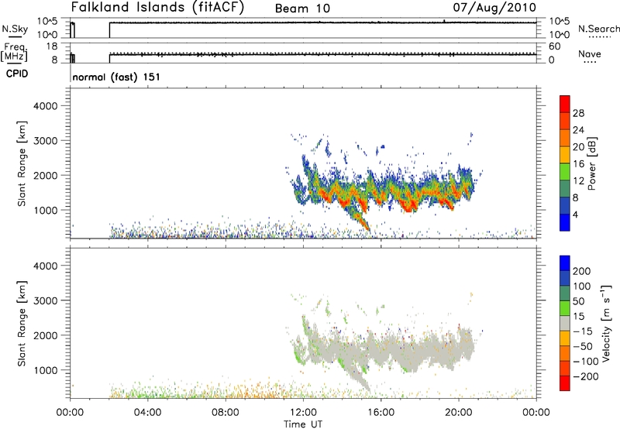Image resolution: width=620 pixels, height=429 pixels.
Task: Click the 'Falkland Islands (fitACF)' title
Action: [157, 8]
